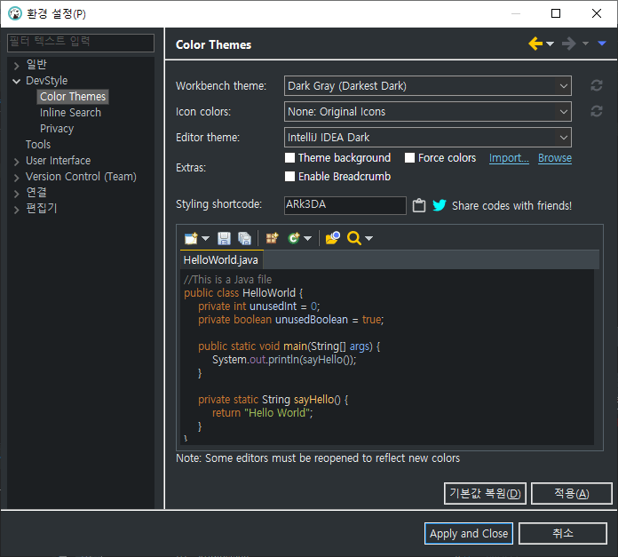Click the yellow back navigation arrow
The height and width of the screenshot is (557, 618).
pyautogui.click(x=535, y=44)
